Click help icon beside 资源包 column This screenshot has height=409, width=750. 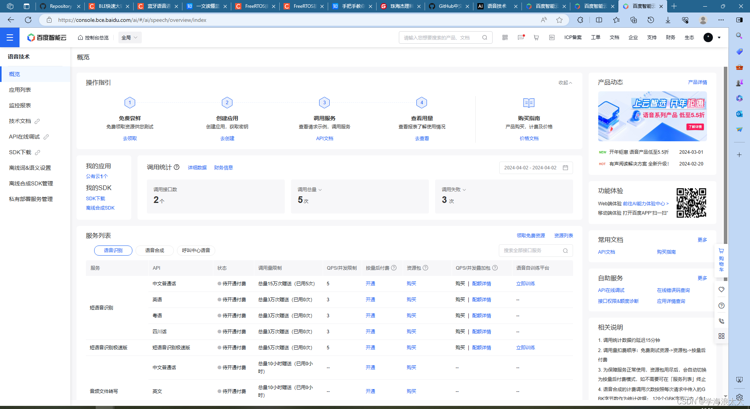[x=425, y=268]
